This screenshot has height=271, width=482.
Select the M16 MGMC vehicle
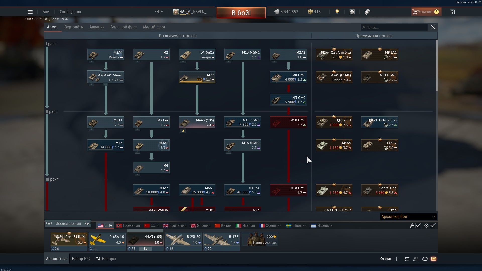pos(243,145)
